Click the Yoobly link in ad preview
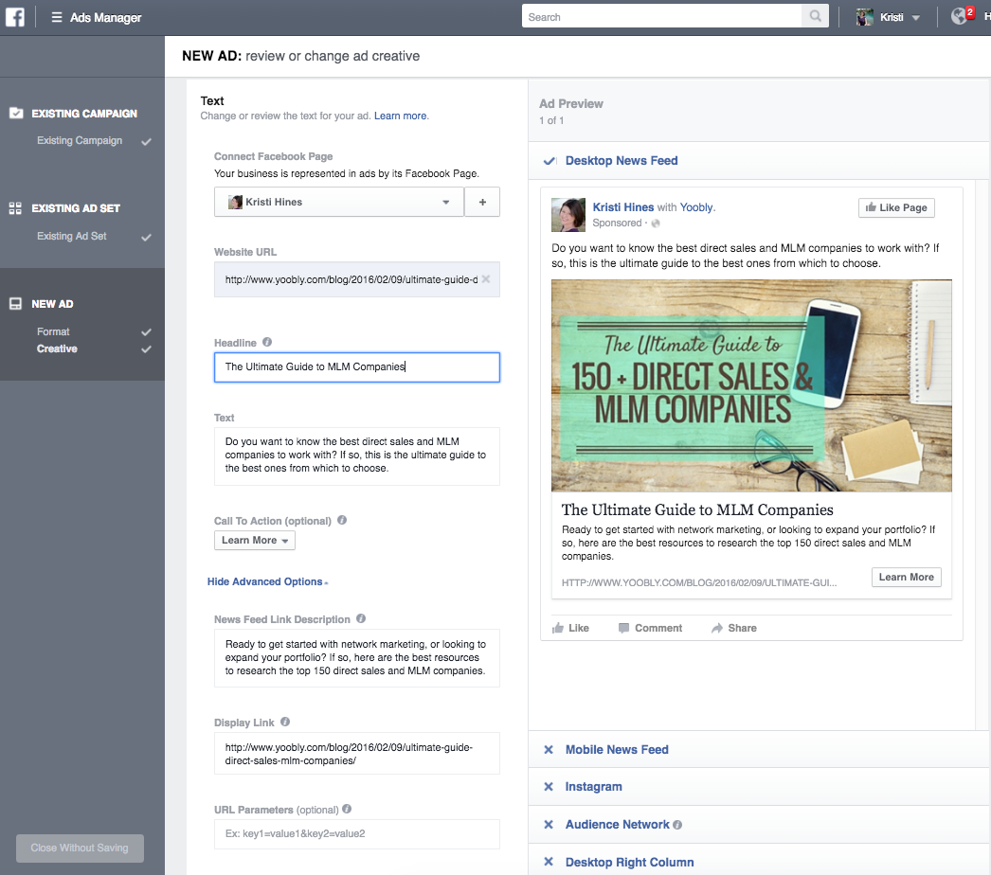Screen dimensions: 991x875 click(696, 207)
